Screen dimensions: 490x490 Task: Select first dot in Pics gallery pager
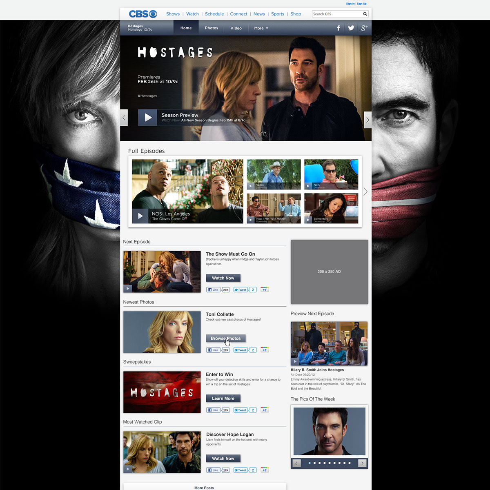tap(310, 463)
